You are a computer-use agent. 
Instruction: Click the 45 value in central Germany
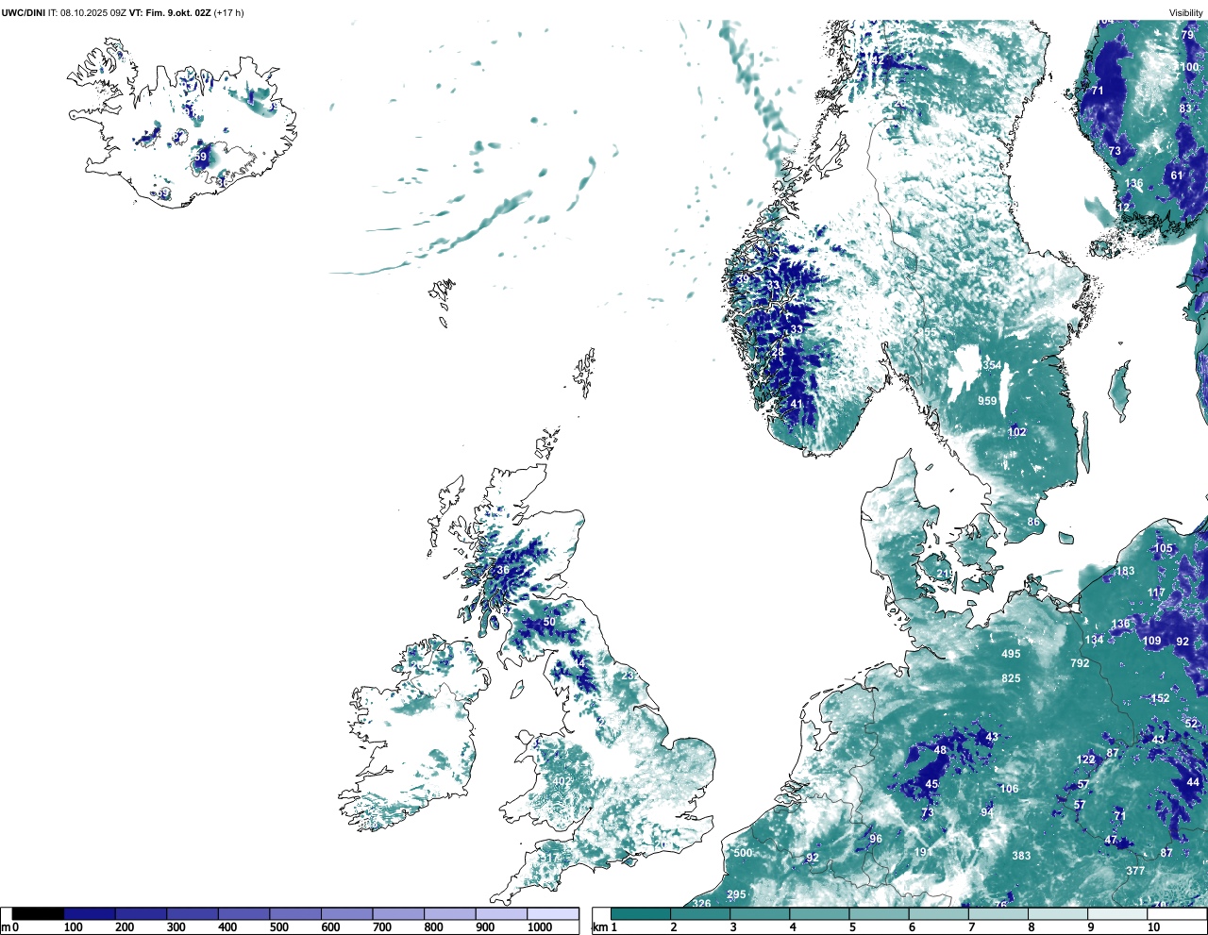[931, 784]
